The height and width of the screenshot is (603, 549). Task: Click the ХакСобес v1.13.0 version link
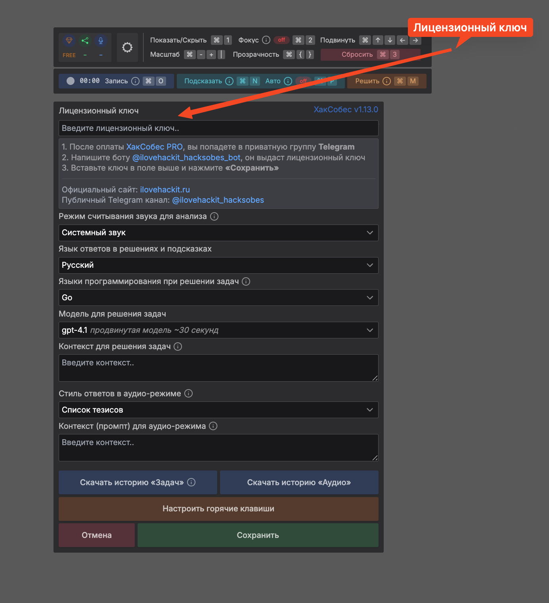346,109
